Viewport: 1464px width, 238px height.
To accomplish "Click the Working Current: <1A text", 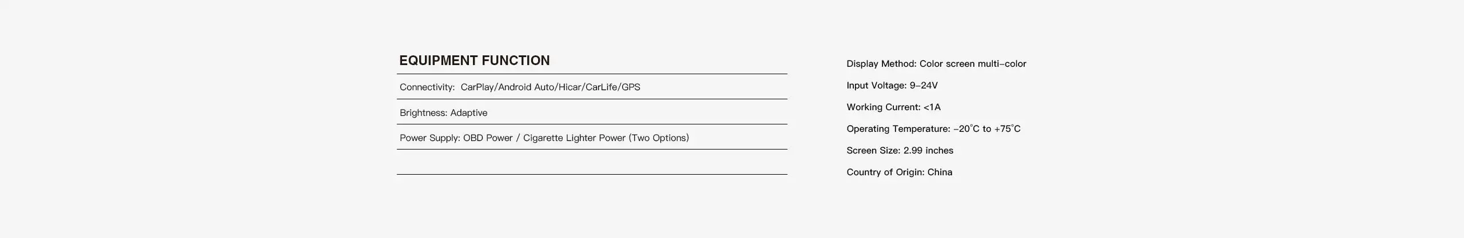I will 893,107.
